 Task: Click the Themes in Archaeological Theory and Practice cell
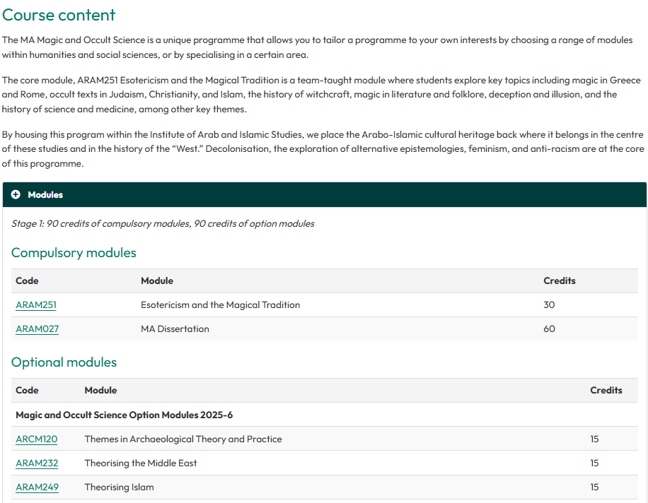tap(183, 439)
